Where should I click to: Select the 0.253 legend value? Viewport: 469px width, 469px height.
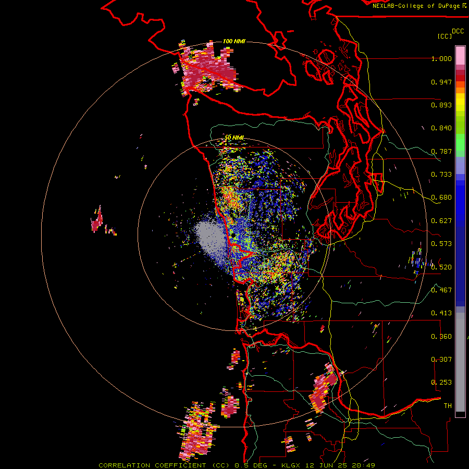(441, 382)
